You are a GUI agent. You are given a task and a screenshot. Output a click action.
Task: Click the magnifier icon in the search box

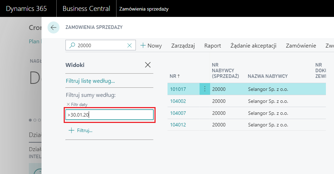[x=72, y=45]
